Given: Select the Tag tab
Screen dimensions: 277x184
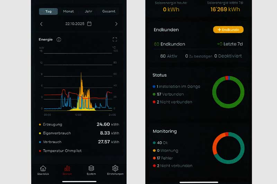Looking at the screenshot, I should coord(48,11).
